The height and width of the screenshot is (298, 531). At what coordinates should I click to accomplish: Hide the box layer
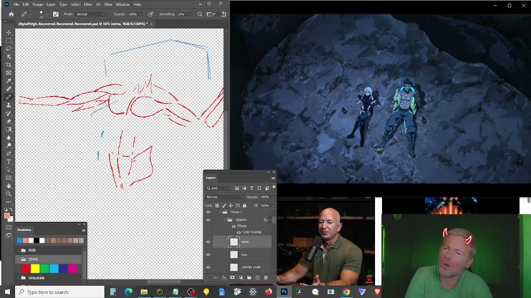pos(208,255)
